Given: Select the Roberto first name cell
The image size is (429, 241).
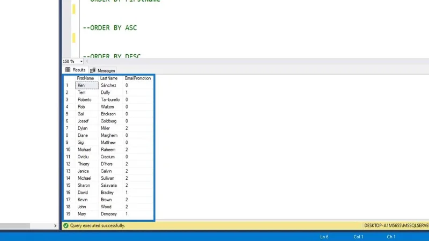Looking at the screenshot, I should (x=87, y=99).
